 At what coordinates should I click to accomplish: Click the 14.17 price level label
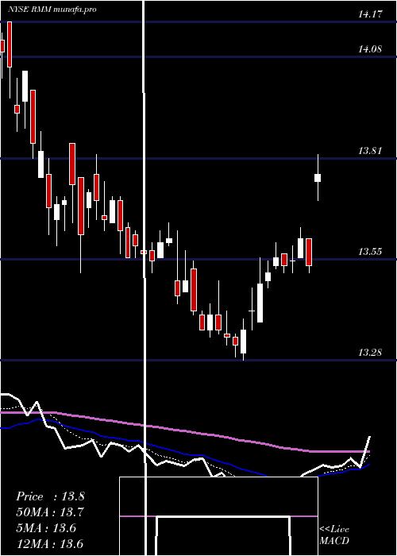pos(370,14)
